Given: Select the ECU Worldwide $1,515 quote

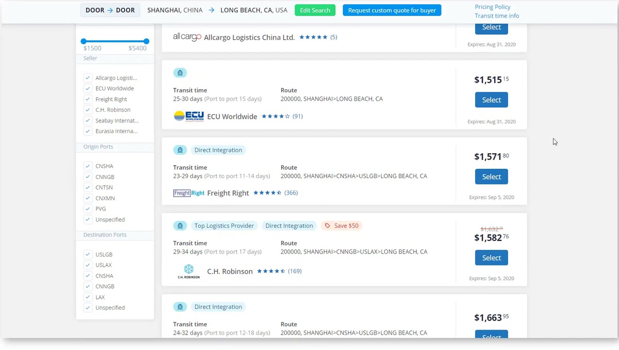Looking at the screenshot, I should (x=492, y=100).
